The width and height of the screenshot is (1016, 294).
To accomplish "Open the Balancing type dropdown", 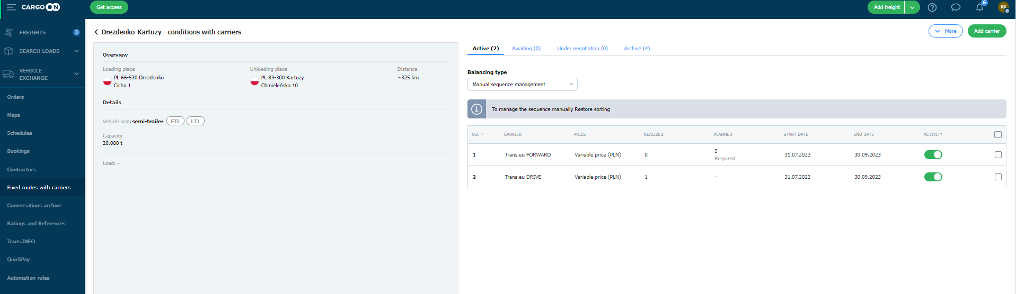I will [522, 85].
